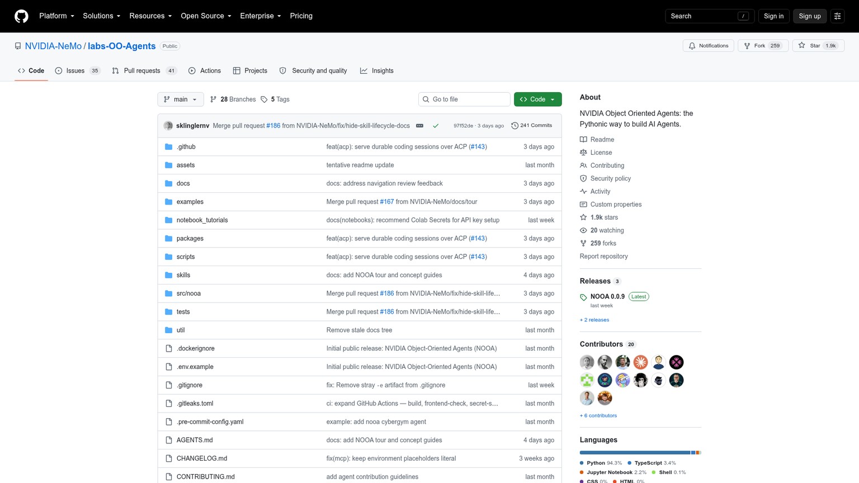The image size is (859, 483).
Task: Focus the top Search box
Action: coord(709,16)
